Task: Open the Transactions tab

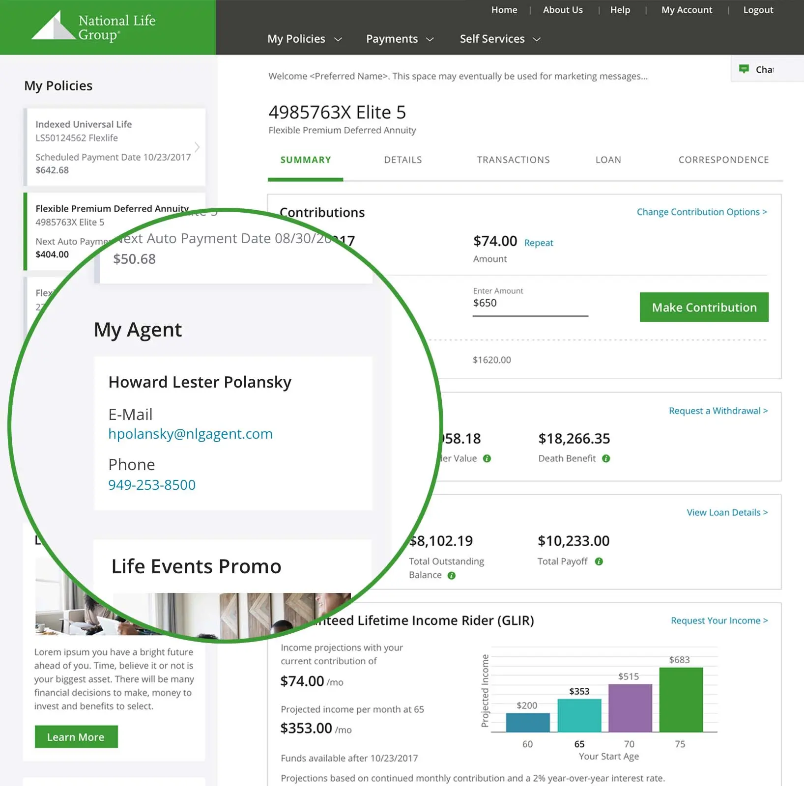Action: click(514, 160)
